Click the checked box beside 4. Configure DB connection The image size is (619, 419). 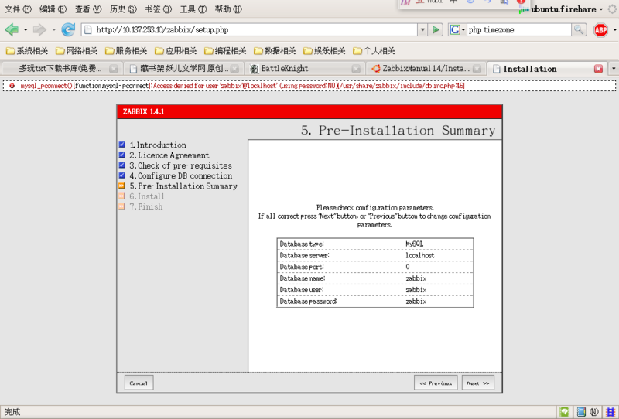click(122, 175)
